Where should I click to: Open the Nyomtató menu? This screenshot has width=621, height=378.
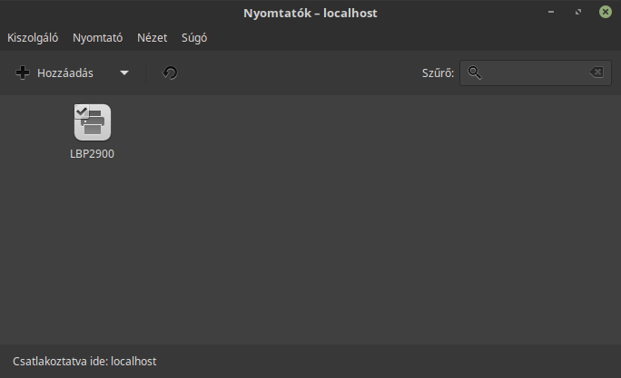tap(98, 38)
